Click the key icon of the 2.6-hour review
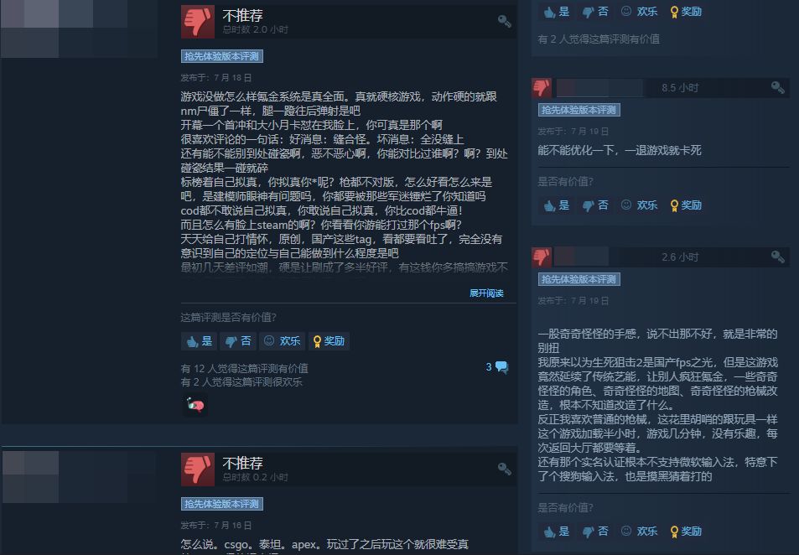799x555 pixels. click(x=777, y=257)
